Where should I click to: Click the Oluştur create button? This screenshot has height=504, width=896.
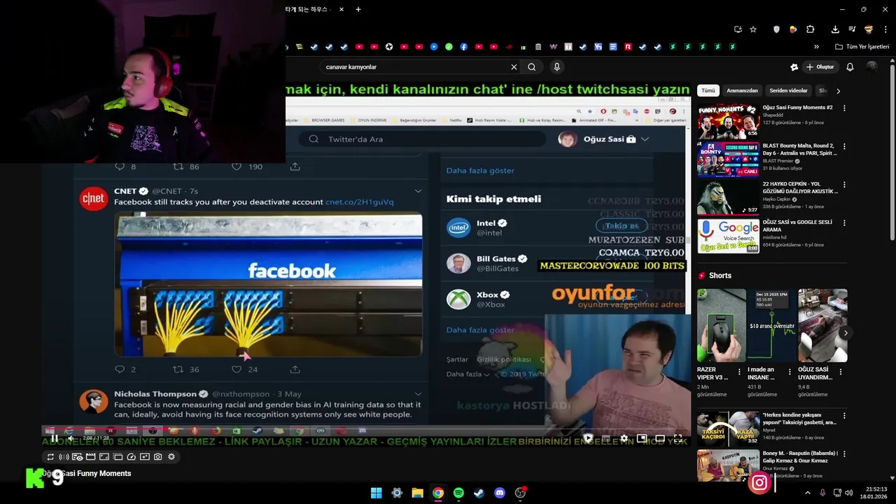click(820, 67)
